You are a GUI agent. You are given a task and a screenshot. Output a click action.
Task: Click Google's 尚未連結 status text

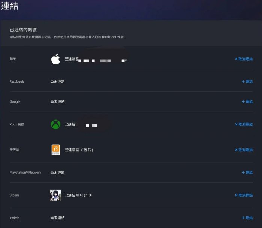point(57,102)
